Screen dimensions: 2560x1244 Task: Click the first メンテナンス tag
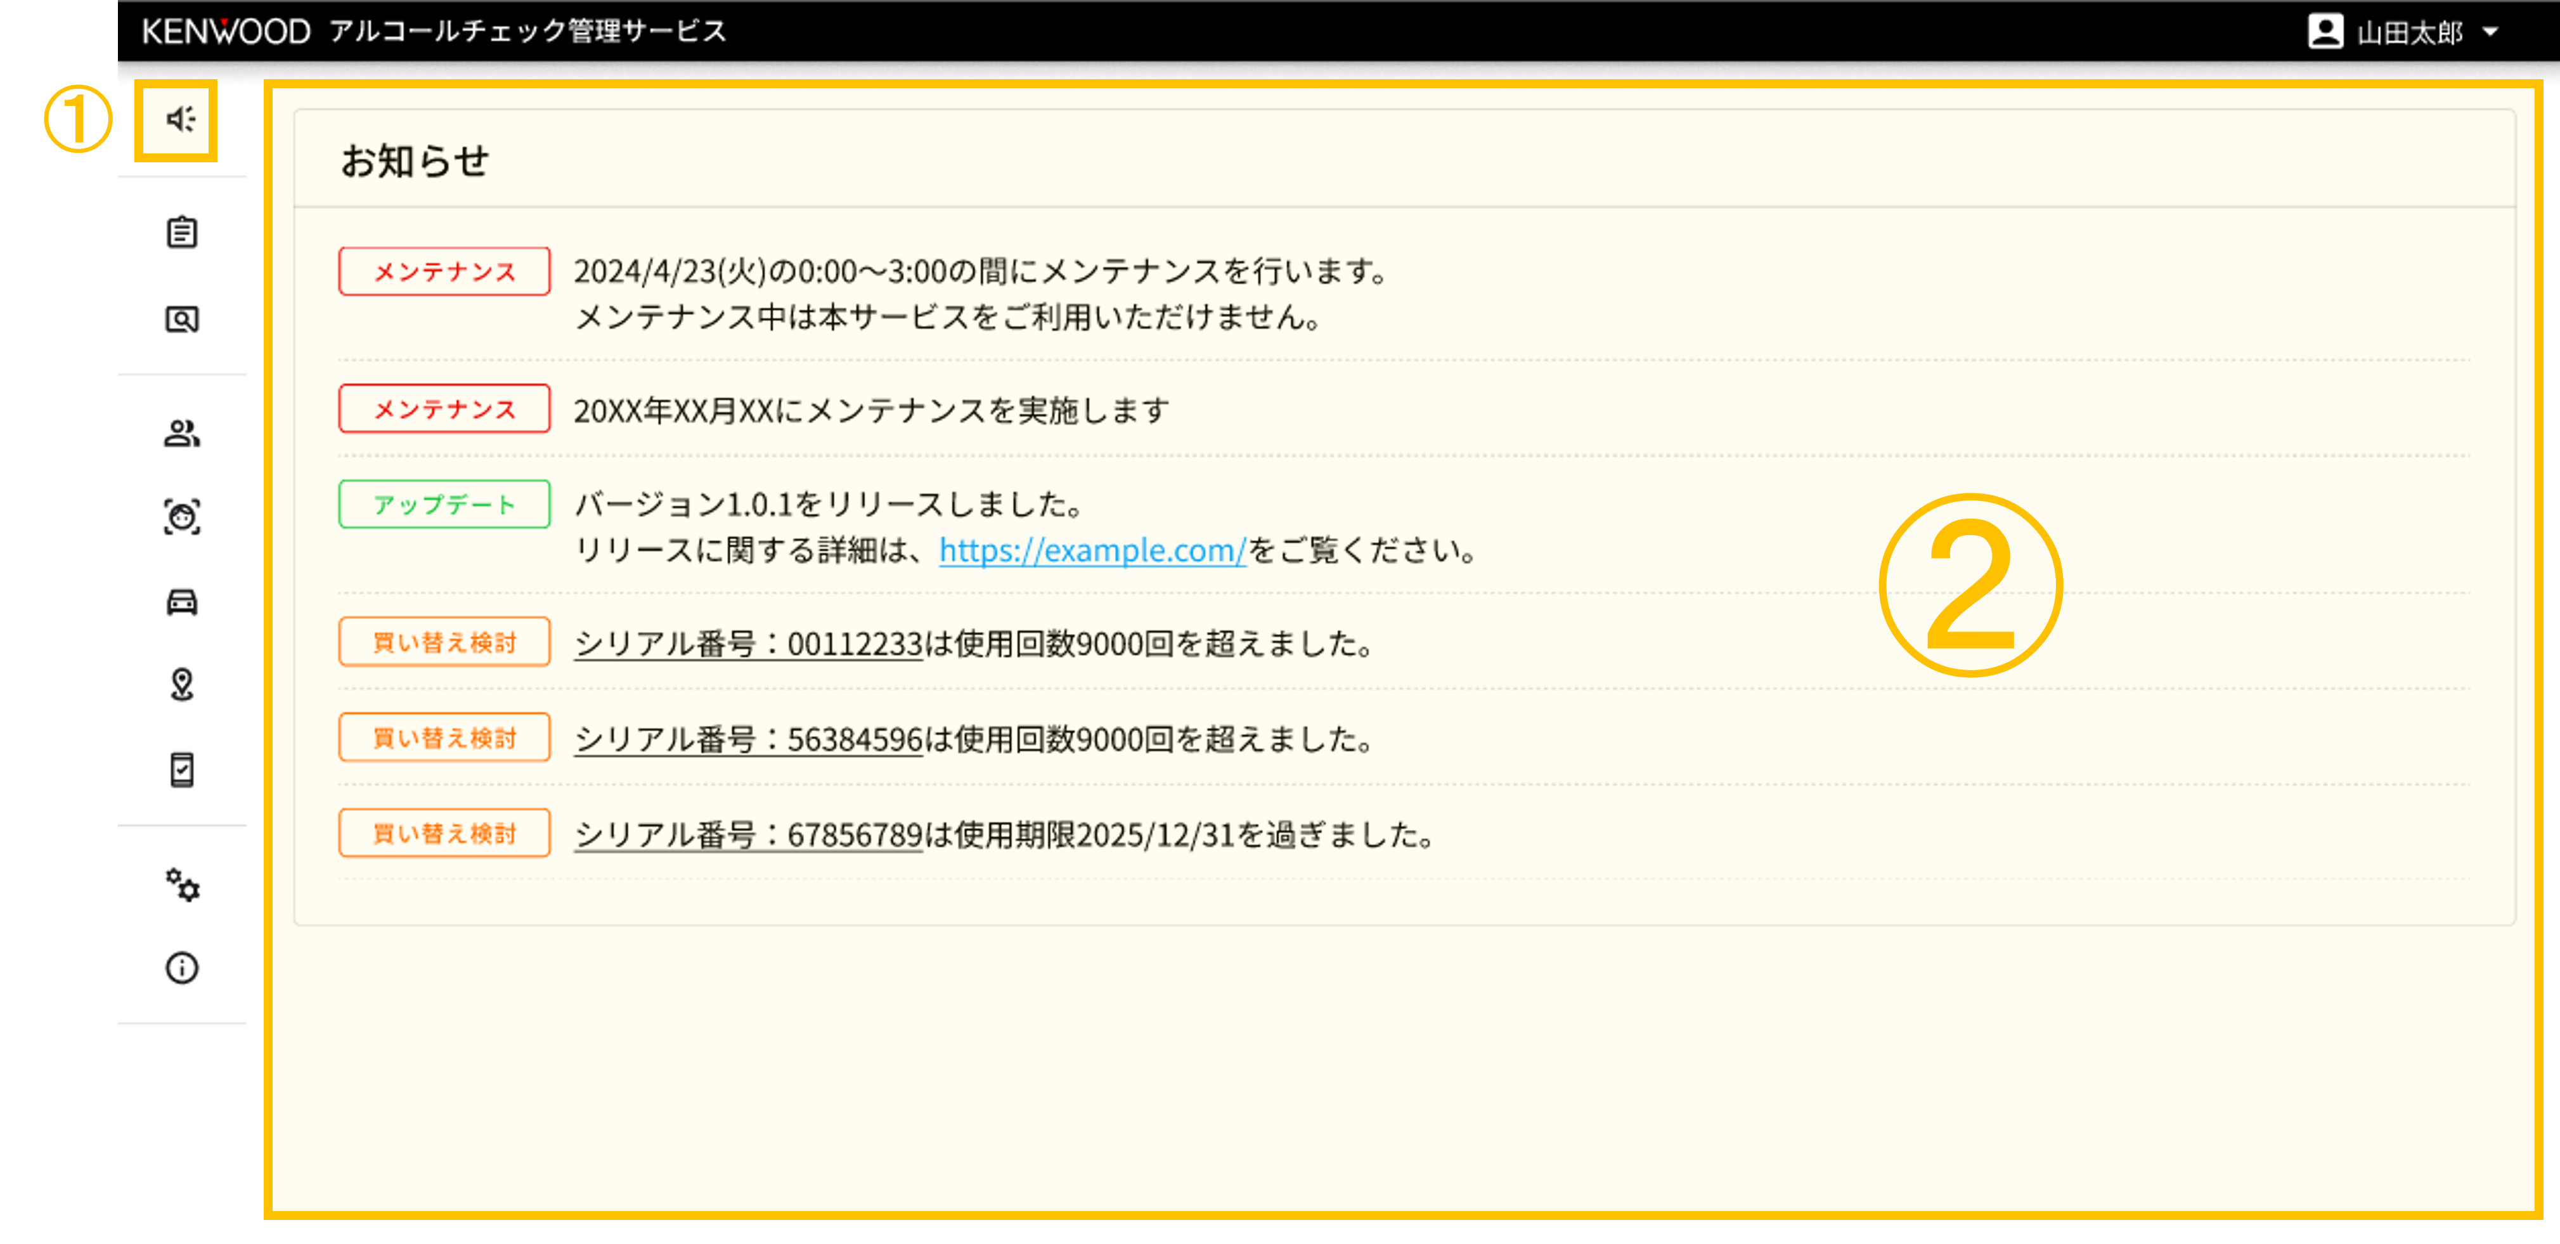click(444, 271)
